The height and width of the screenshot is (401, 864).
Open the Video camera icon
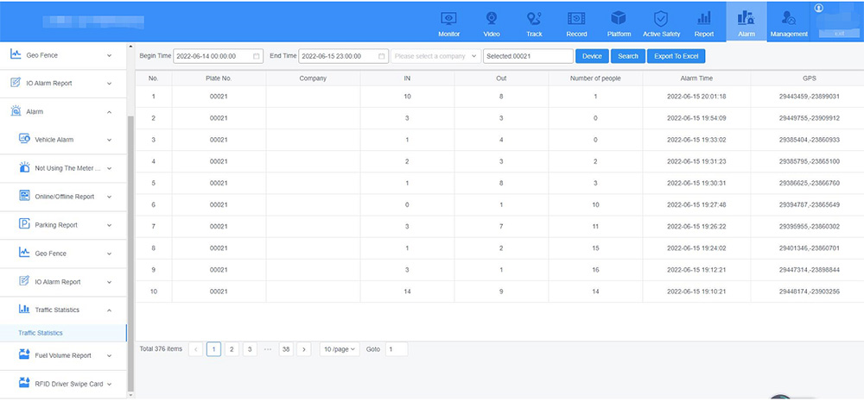pyautogui.click(x=491, y=19)
